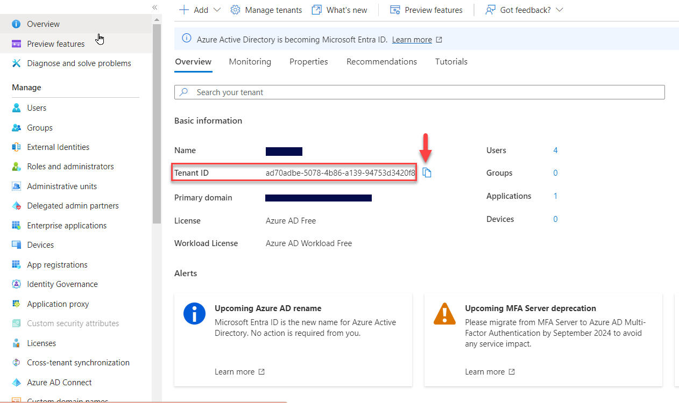Click the Preview features toolbar icon
Viewport: 679px width, 403px height.
395,10
